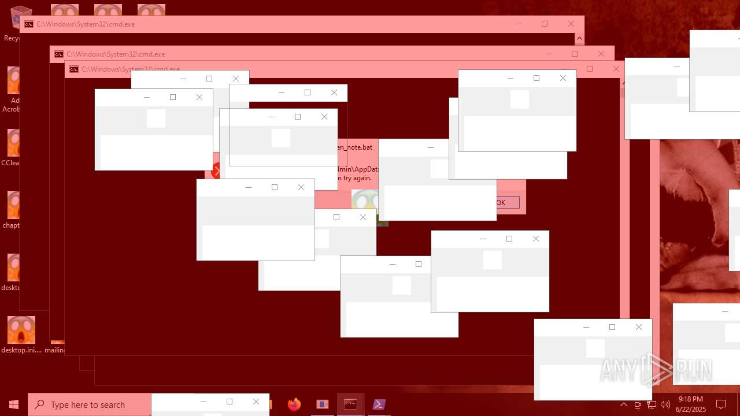The image size is (740, 416).
Task: Open the Windows Start menu
Action: click(14, 404)
